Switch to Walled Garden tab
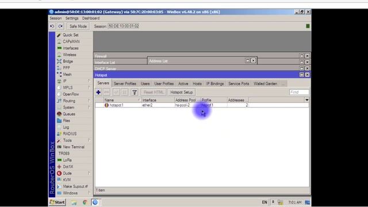 tap(265, 84)
